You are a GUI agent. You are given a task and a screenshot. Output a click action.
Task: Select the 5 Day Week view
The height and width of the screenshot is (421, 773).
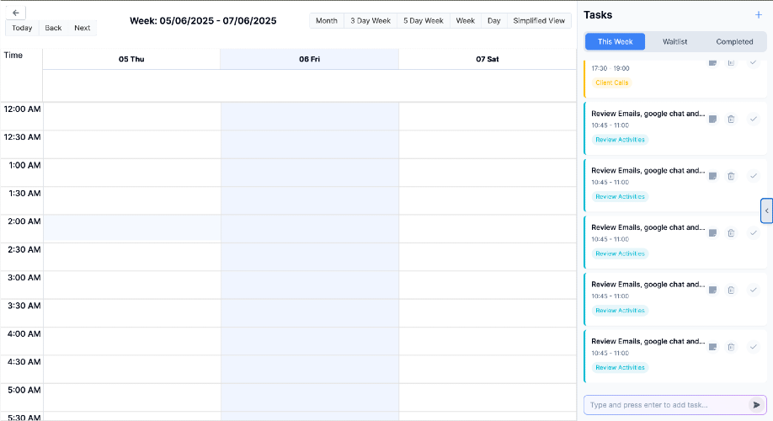coord(424,21)
